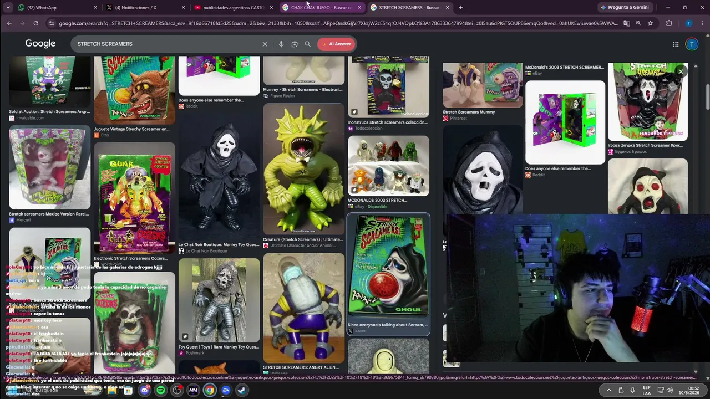This screenshot has width=710, height=399.
Task: Open a new browser tab
Action: 460,7
